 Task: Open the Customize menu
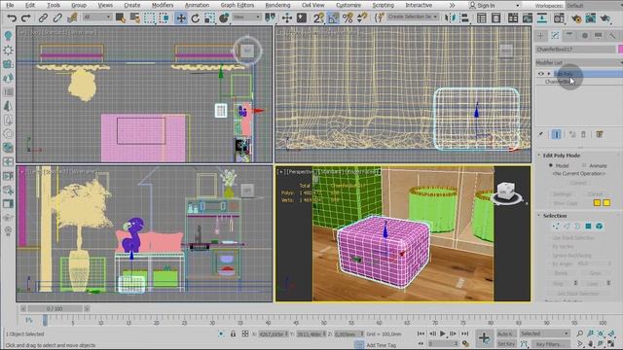pos(348,5)
